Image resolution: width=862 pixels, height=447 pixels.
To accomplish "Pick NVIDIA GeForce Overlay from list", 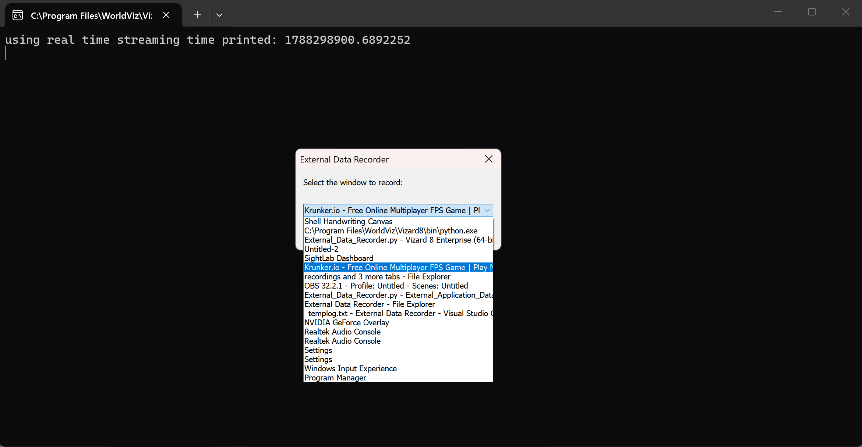I will [398, 323].
